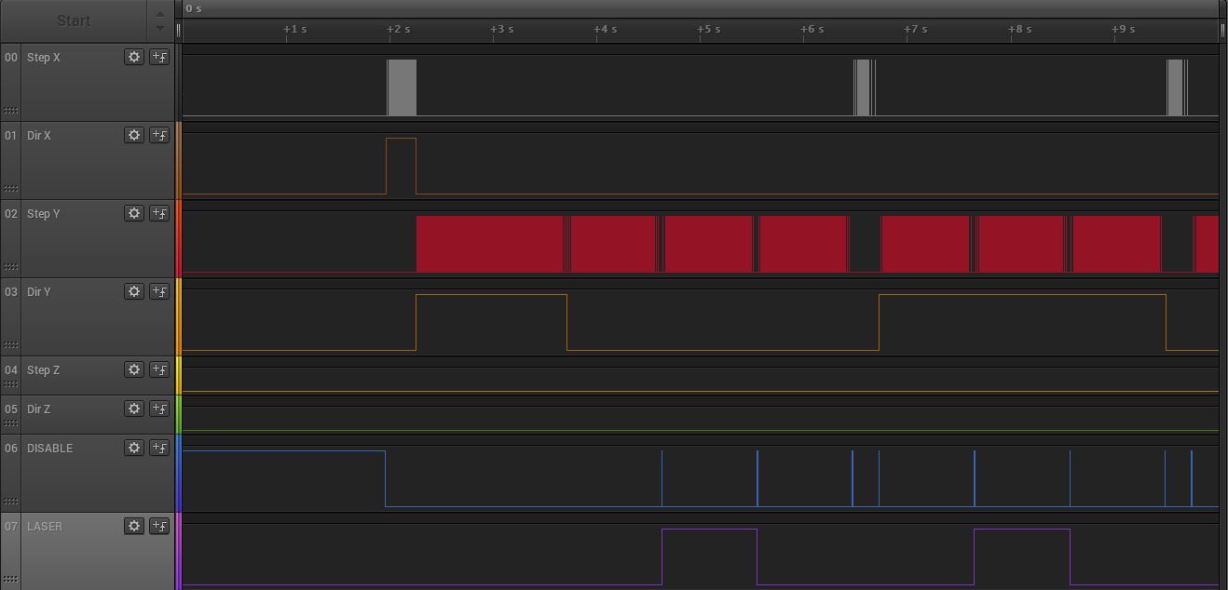Open trigger settings for Step Z channel

(159, 369)
